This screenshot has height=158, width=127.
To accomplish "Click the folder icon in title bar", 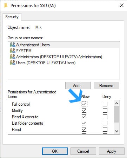I will 6,5.
